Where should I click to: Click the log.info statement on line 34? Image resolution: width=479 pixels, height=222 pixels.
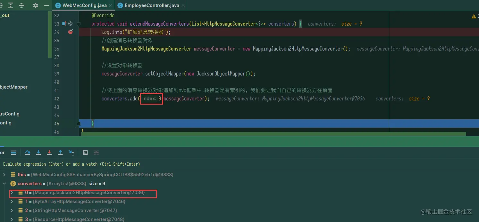point(136,32)
